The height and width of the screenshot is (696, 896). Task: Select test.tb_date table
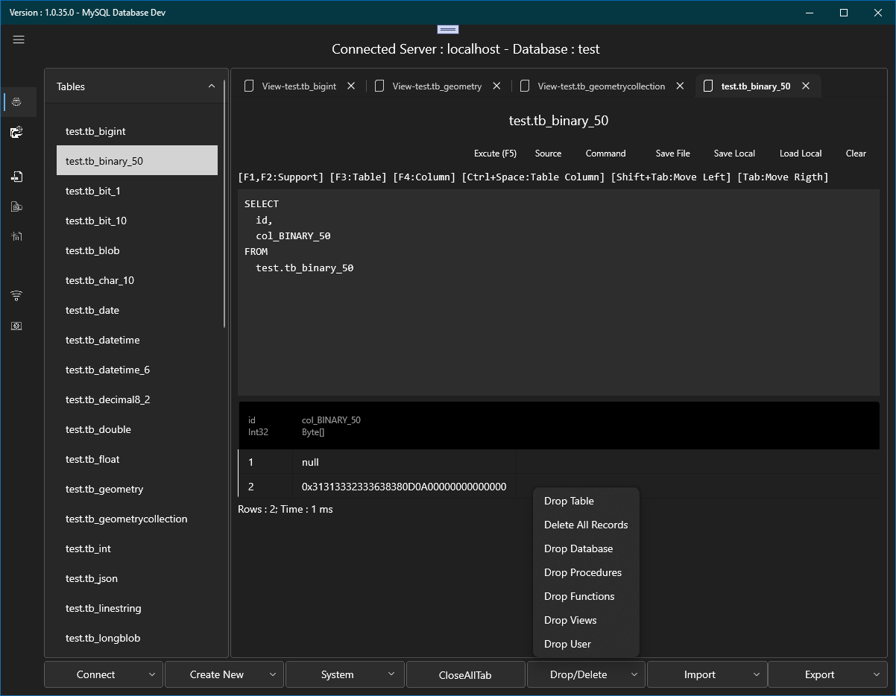pos(137,310)
